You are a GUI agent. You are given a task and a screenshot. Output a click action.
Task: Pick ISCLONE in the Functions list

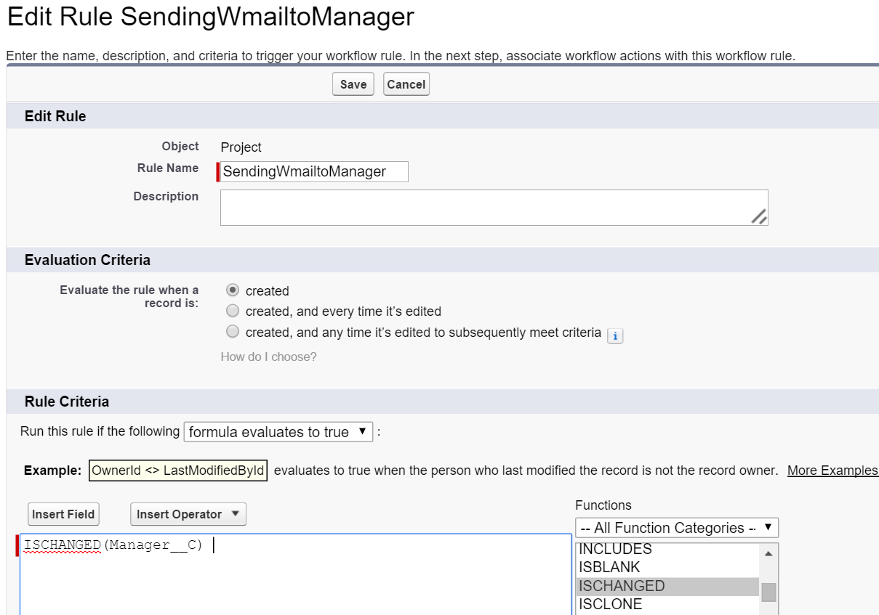pyautogui.click(x=610, y=604)
